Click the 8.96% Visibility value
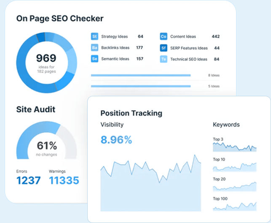The width and height of the screenshot is (271, 223). click(116, 140)
